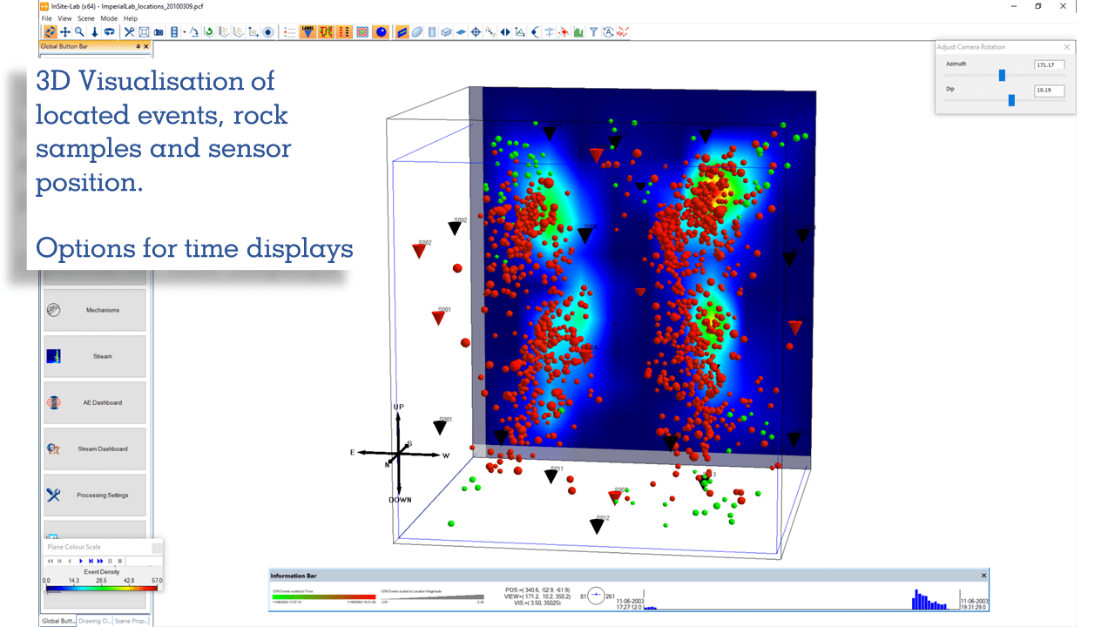Click the cuboid block shape icon
Screen dimensions: 1115x627
point(446,32)
